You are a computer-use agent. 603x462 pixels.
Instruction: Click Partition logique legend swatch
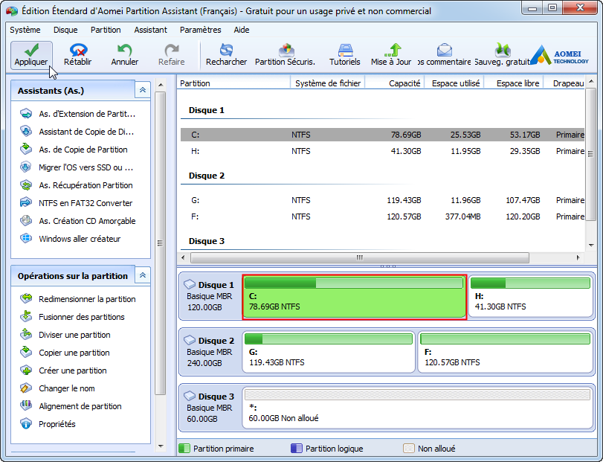297,449
